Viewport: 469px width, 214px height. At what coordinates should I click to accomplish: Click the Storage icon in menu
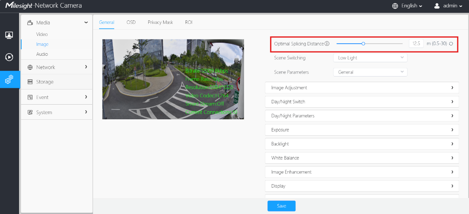(x=30, y=82)
